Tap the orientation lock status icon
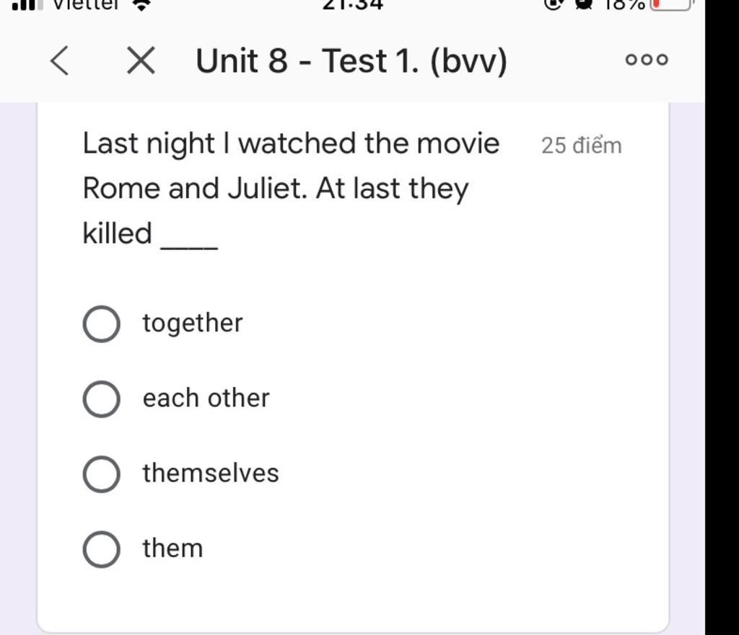Screen dimensions: 739x635 [x=554, y=4]
